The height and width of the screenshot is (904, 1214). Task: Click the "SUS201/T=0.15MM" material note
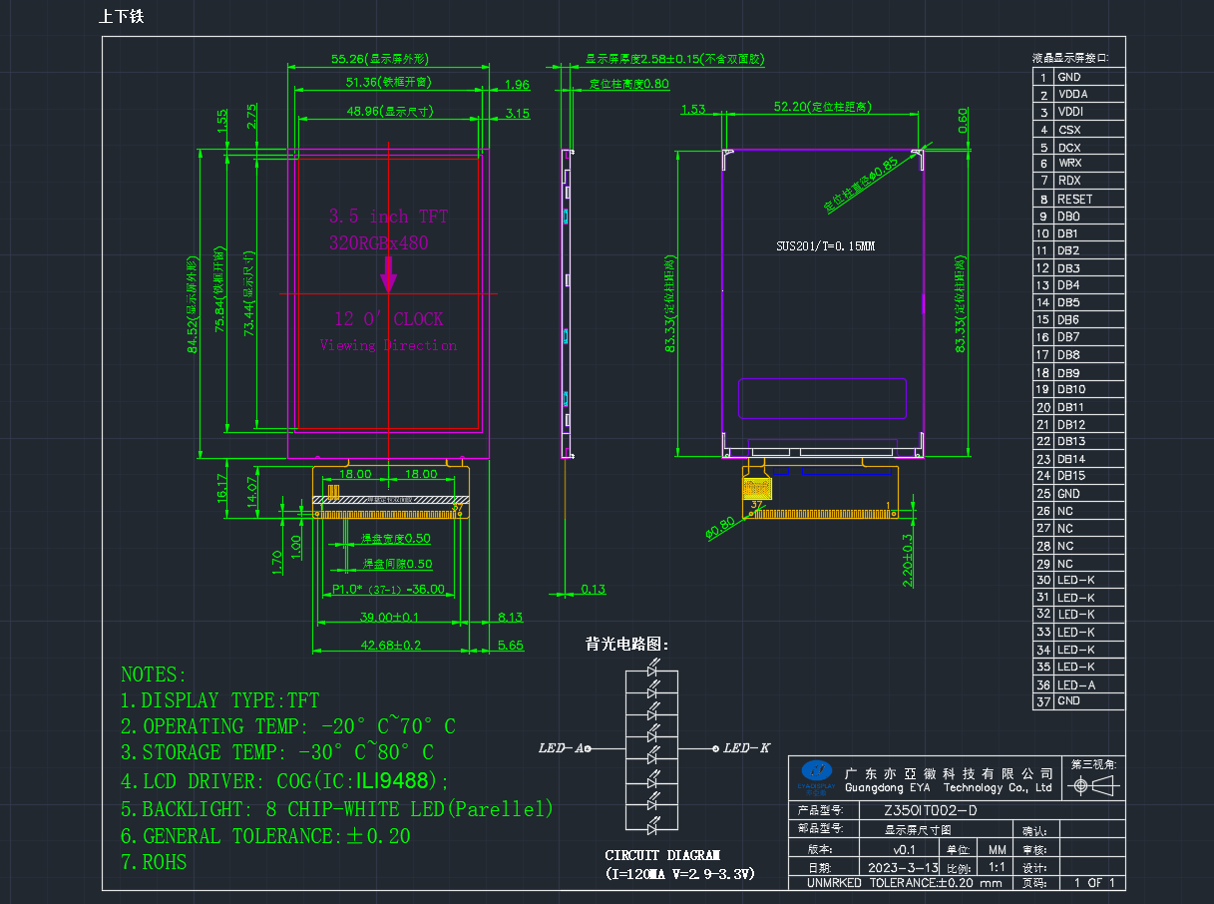(825, 246)
